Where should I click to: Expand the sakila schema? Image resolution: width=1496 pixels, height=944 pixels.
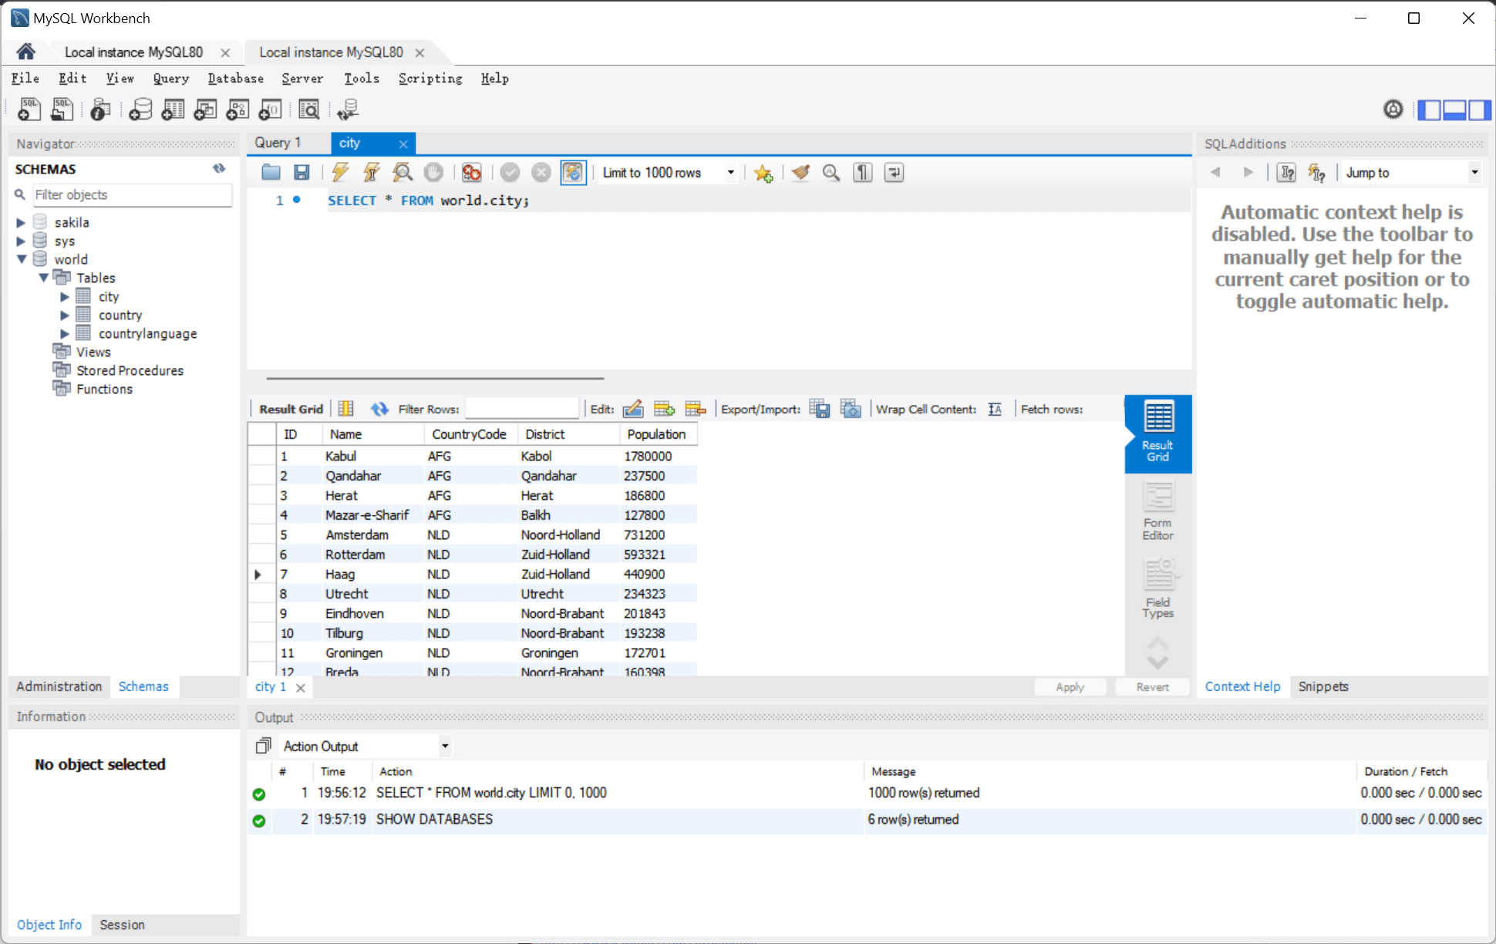(x=21, y=222)
